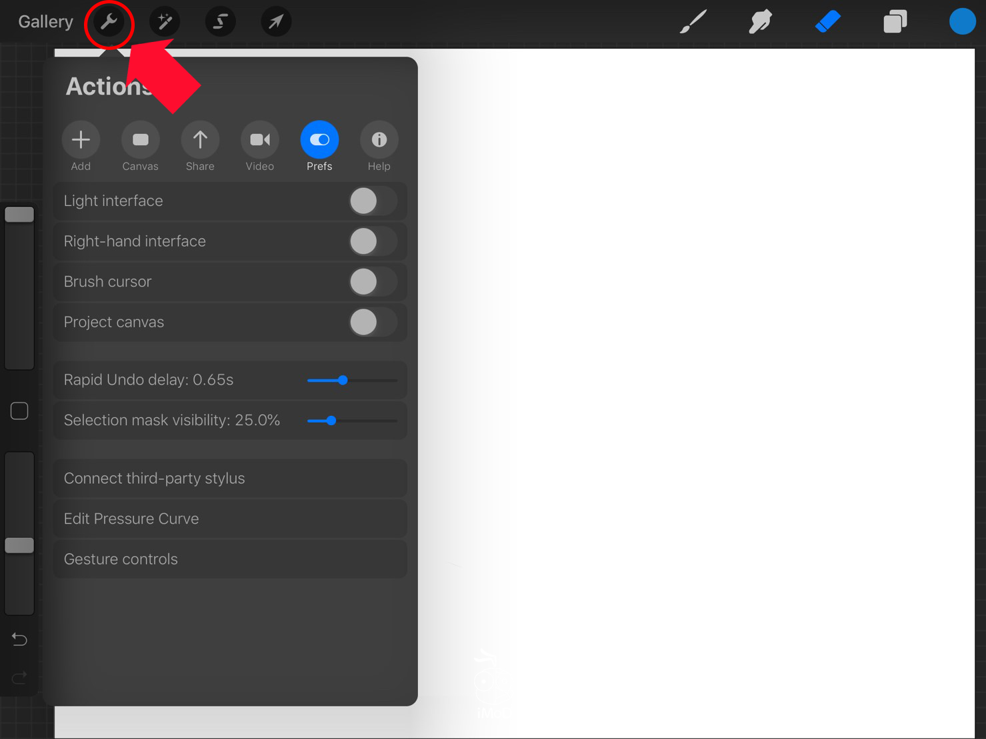Select the Eraser tool
Viewport: 986px width, 739px height.
coord(827,21)
